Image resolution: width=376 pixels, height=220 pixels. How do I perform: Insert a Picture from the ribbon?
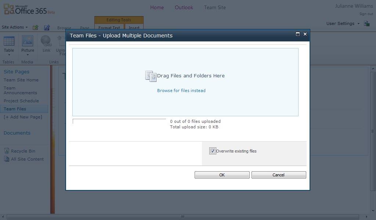tap(28, 44)
